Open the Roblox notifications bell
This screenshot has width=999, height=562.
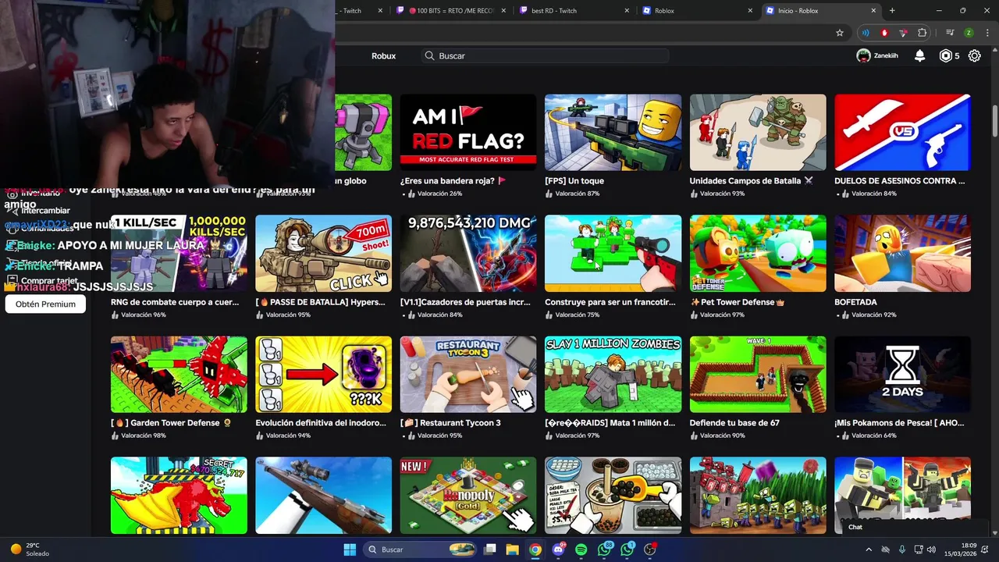pyautogui.click(x=920, y=55)
